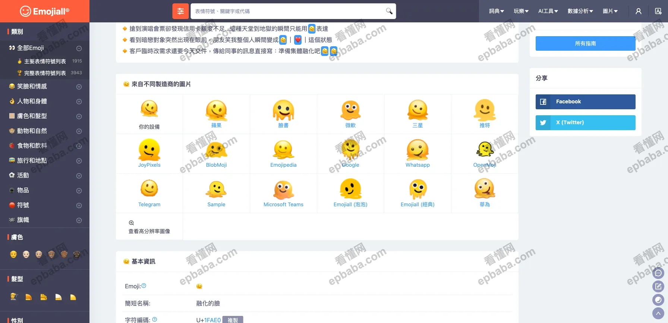Click the edit floating icon
Screen dimensions: 668x323
point(658,286)
